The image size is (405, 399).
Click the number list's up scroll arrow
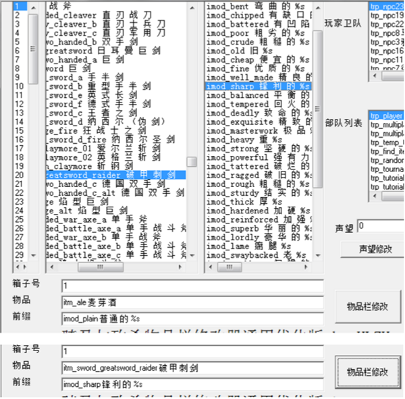pyautogui.click(x=33, y=8)
